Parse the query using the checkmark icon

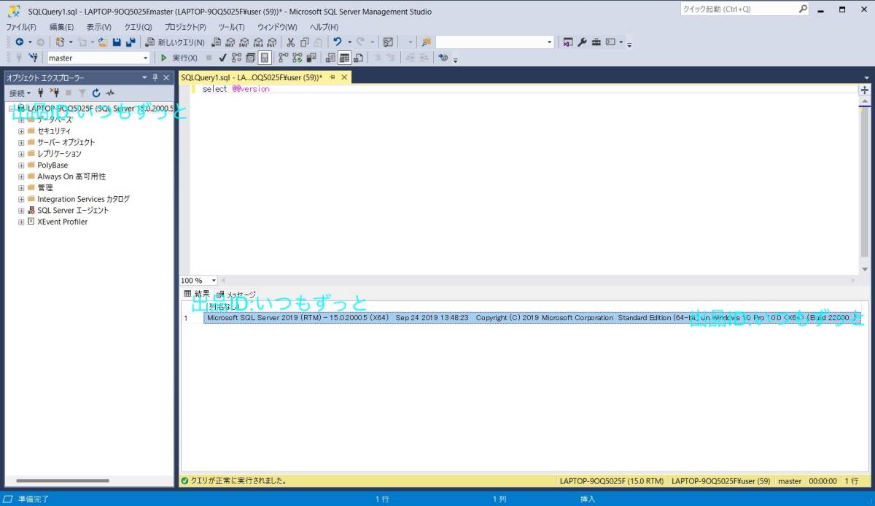click(222, 58)
